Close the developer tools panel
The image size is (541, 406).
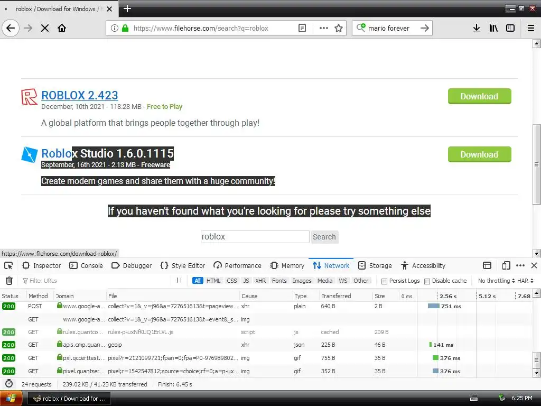534,265
